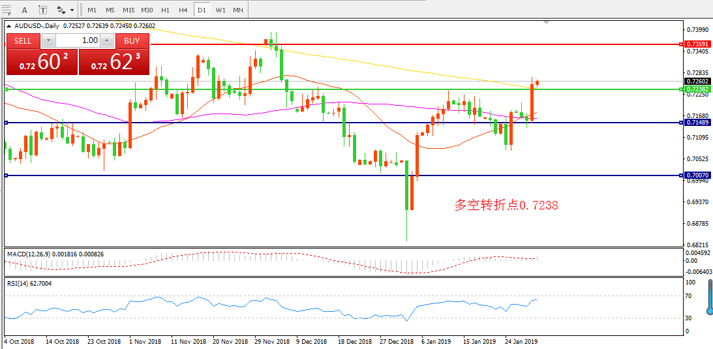Screen dimensions: 713x349
Task: Switch to the MN monthly timeframe
Action: pyautogui.click(x=239, y=10)
